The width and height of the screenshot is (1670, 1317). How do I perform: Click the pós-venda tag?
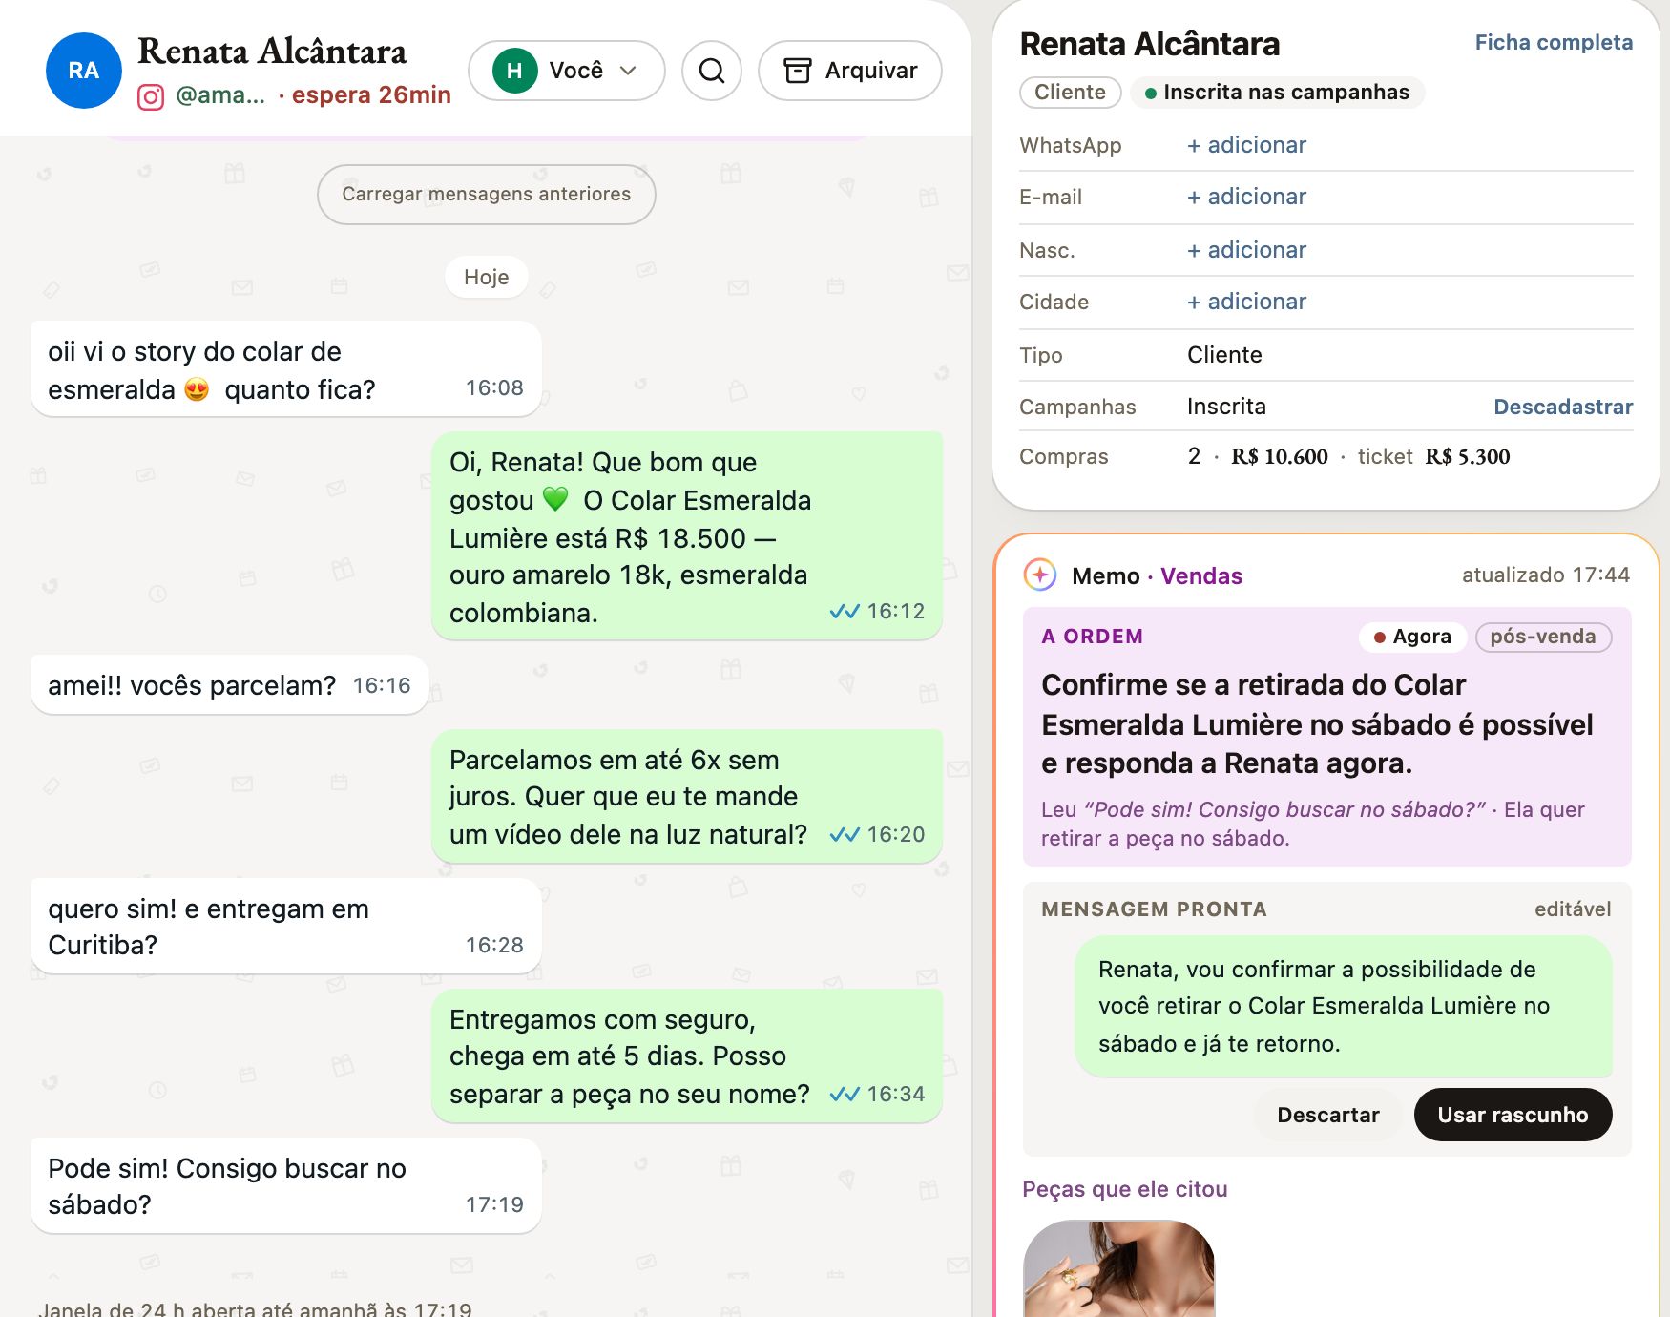coord(1543,638)
